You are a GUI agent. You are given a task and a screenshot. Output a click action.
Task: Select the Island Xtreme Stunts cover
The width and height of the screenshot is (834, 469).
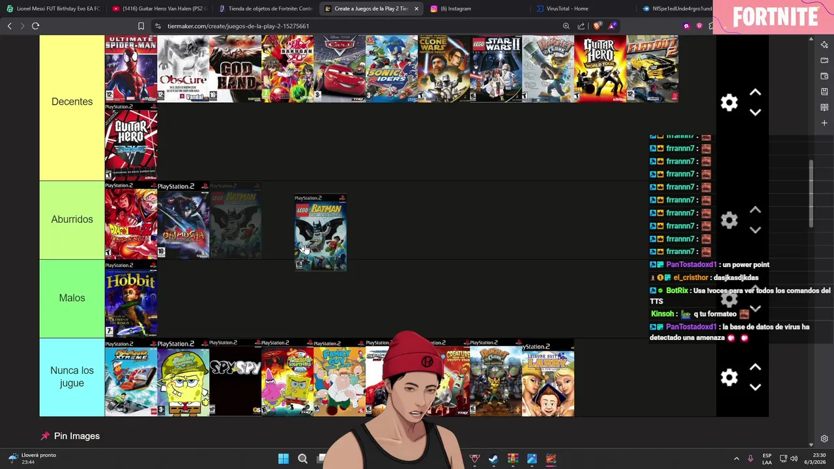[x=131, y=378]
